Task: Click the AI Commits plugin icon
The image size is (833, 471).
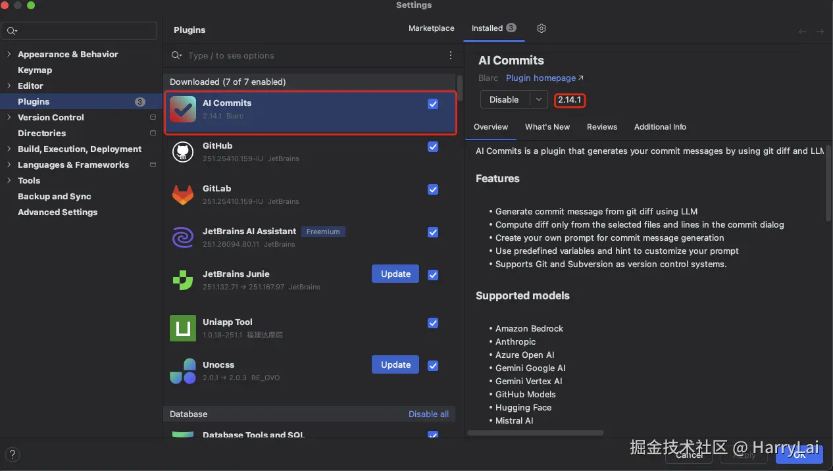Action: click(183, 109)
